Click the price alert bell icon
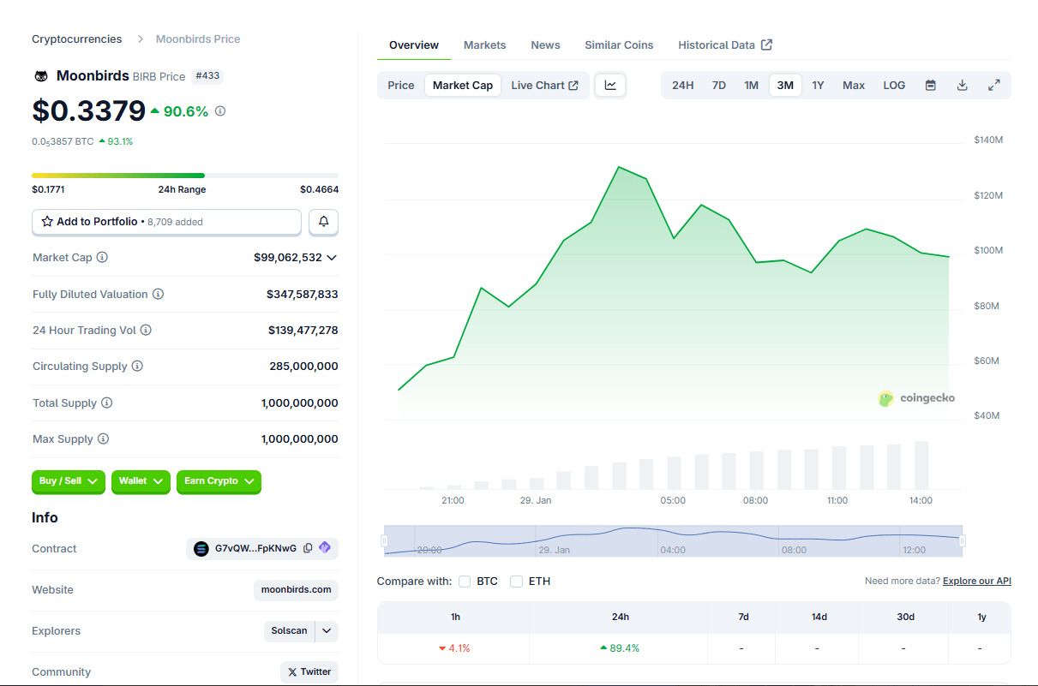The image size is (1038, 686). coord(324,221)
